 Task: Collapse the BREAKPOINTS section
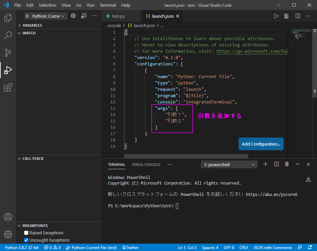tap(59, 226)
